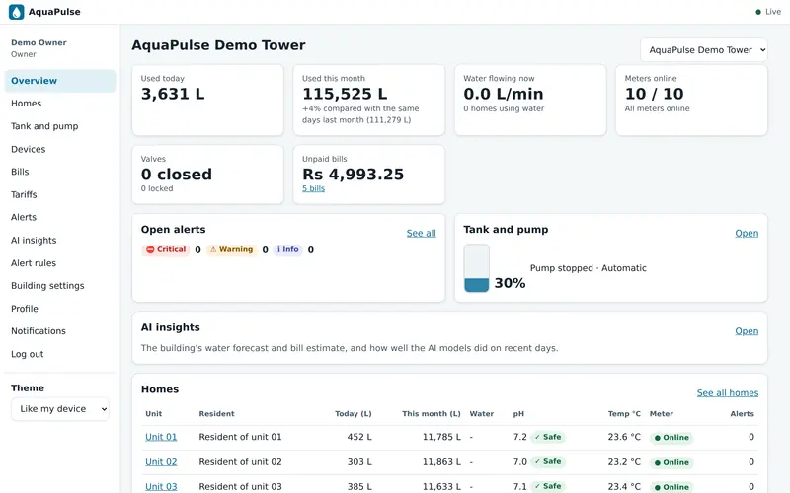Click the Warning alert badge
790x493 pixels.
(232, 250)
